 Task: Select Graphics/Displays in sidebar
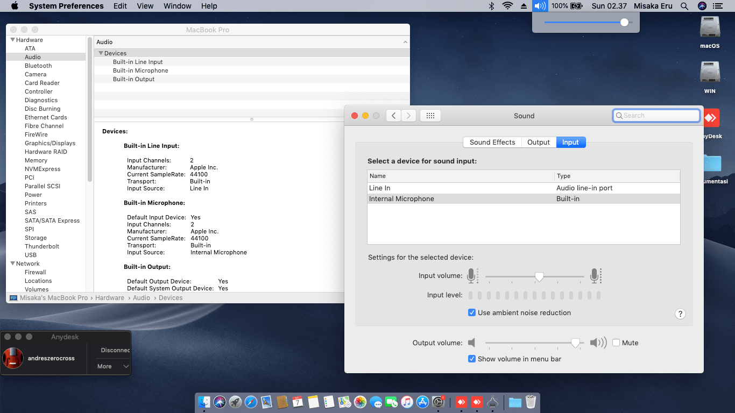pyautogui.click(x=50, y=143)
